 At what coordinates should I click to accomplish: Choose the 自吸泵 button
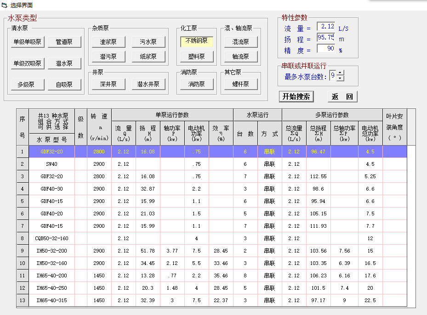coord(64,84)
